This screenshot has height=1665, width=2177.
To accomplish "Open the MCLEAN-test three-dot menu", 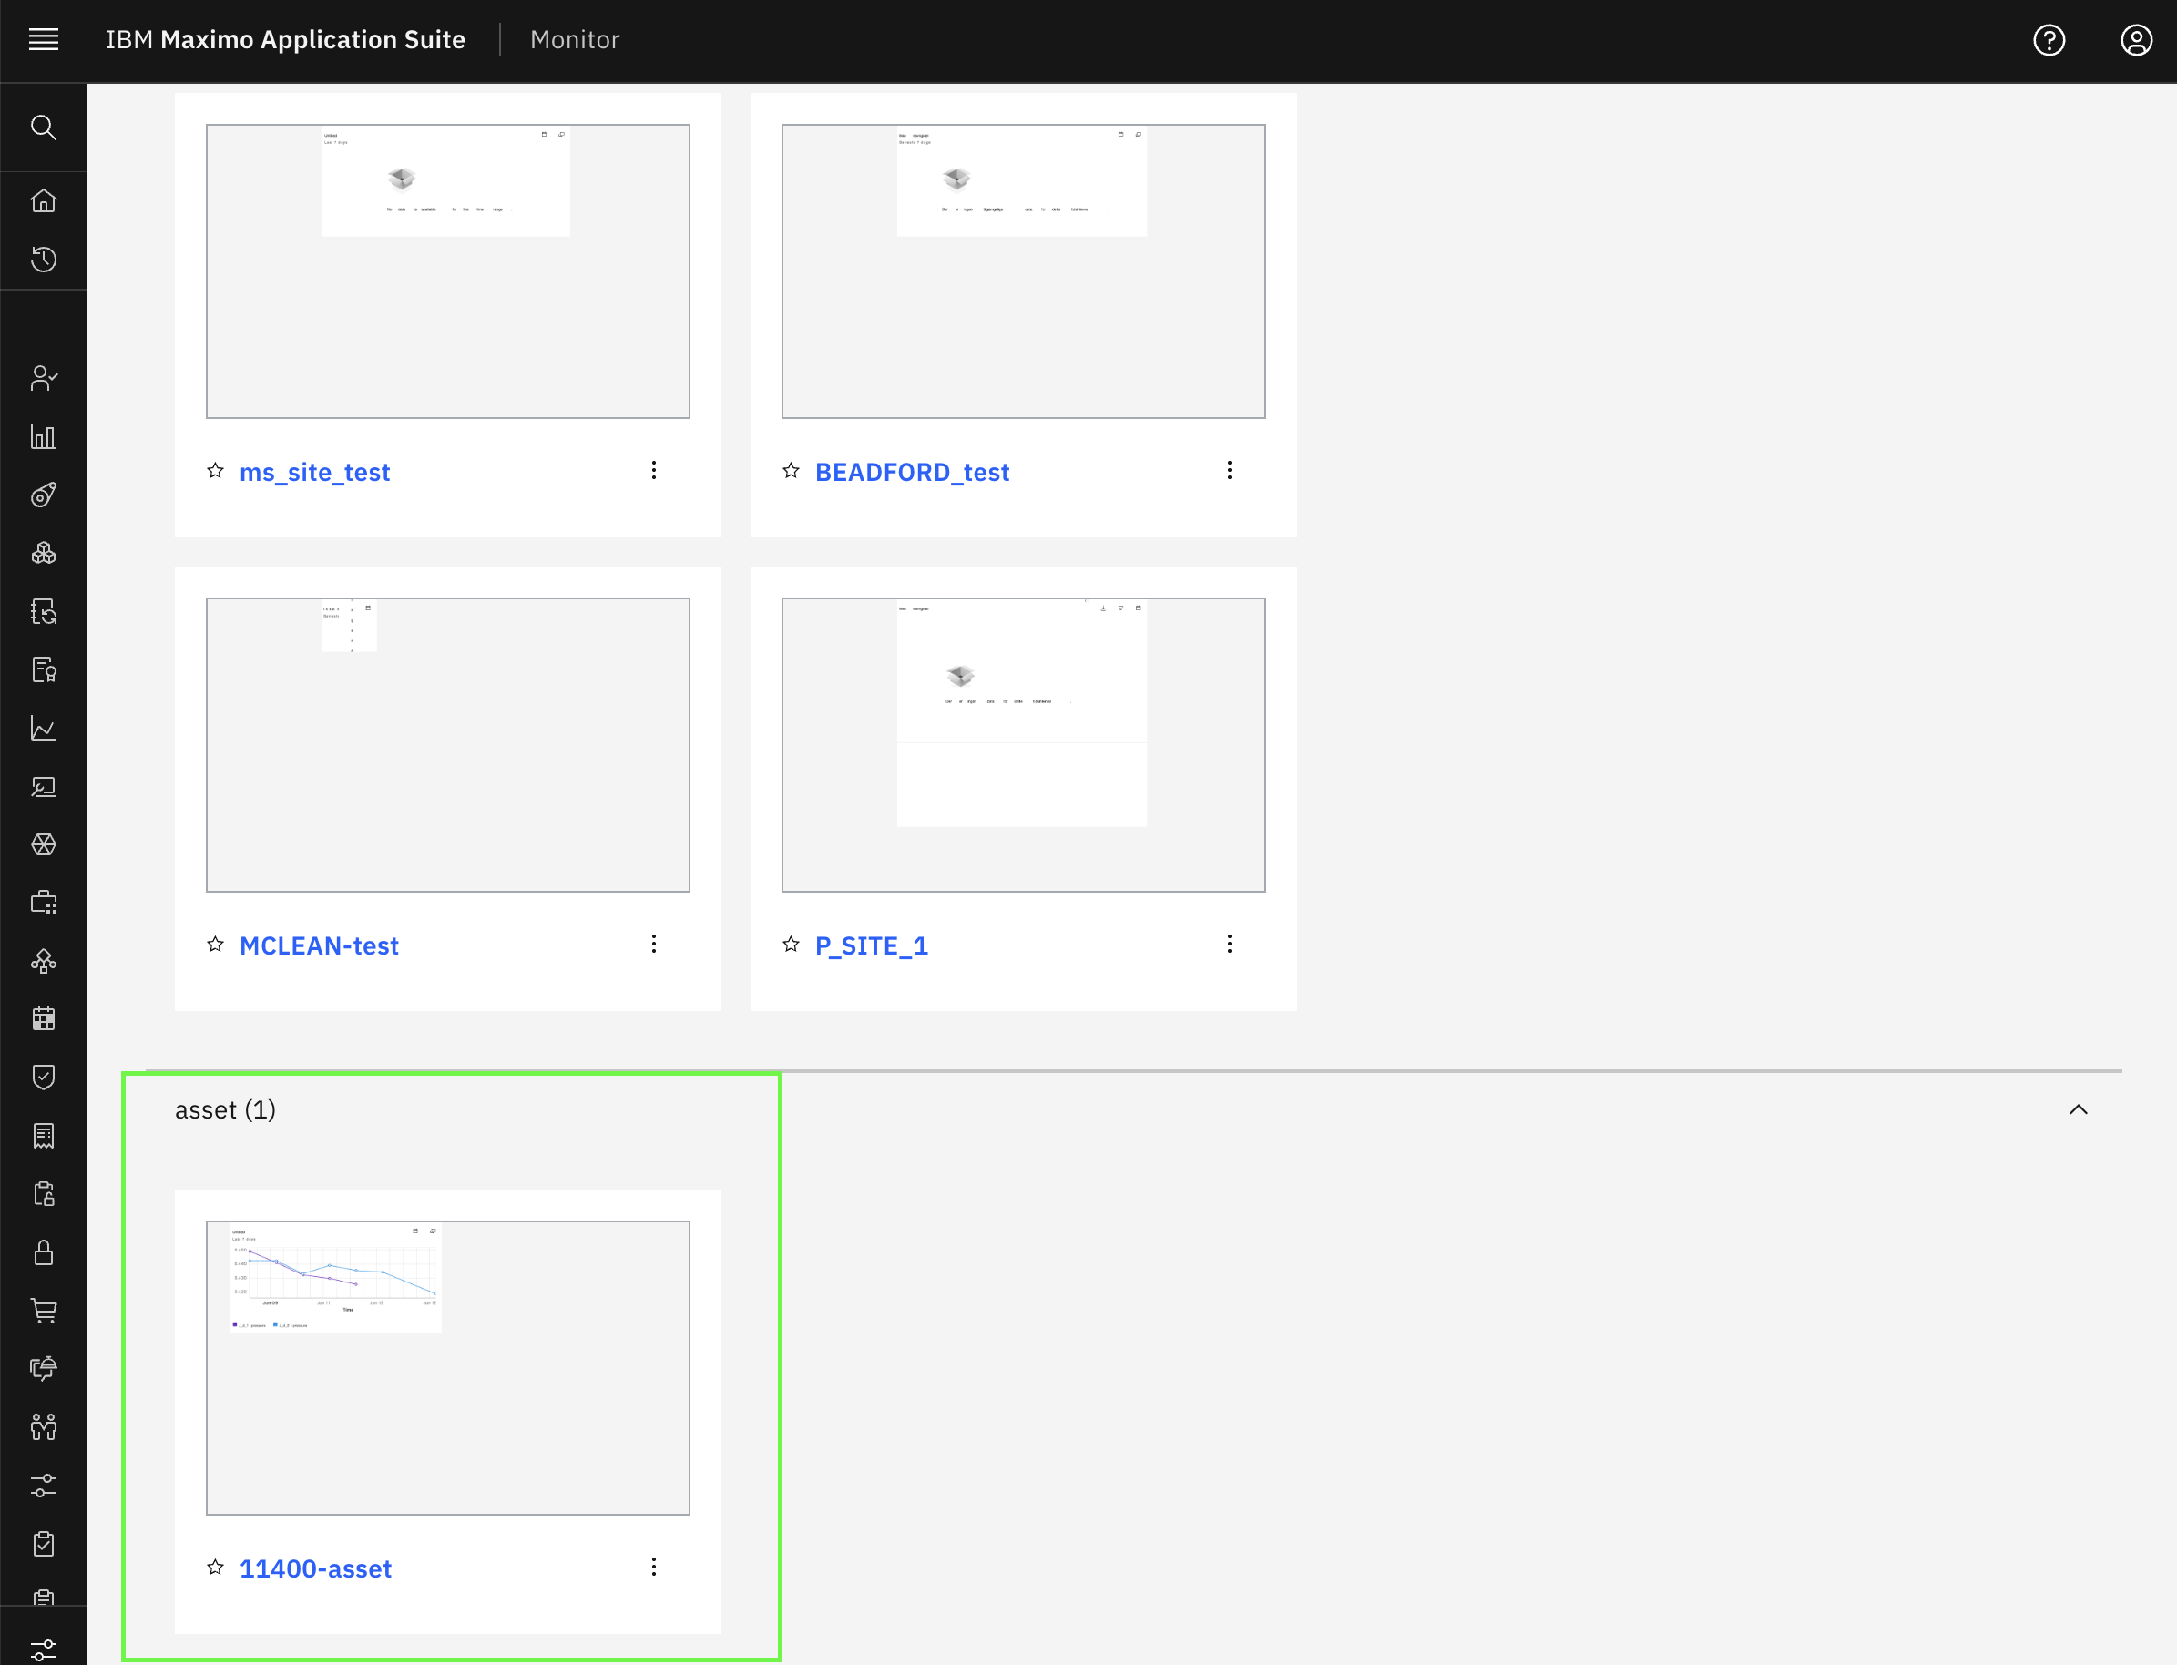I will (654, 945).
